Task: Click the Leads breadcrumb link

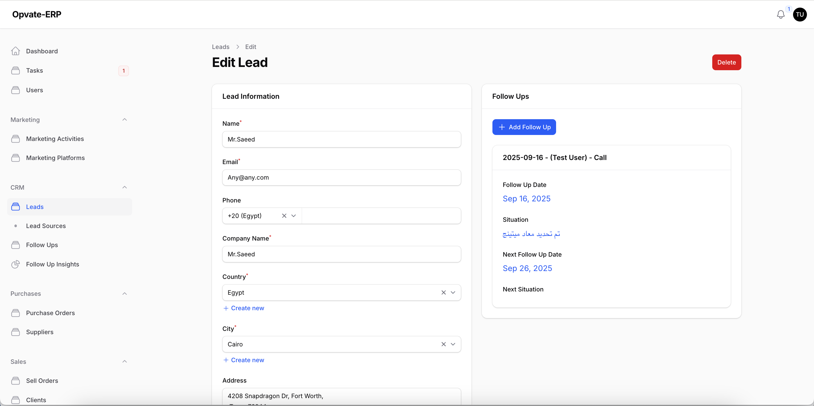Action: point(221,47)
